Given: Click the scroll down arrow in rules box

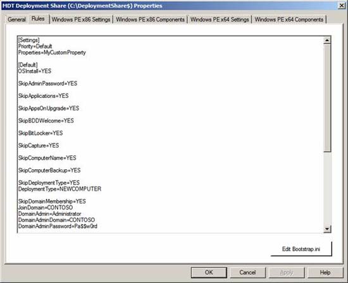Looking at the screenshot, I should point(327,229).
